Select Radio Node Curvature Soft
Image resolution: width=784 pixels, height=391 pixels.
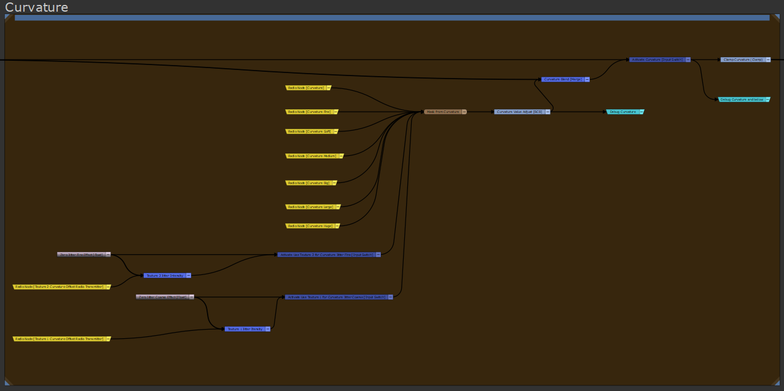click(x=308, y=131)
